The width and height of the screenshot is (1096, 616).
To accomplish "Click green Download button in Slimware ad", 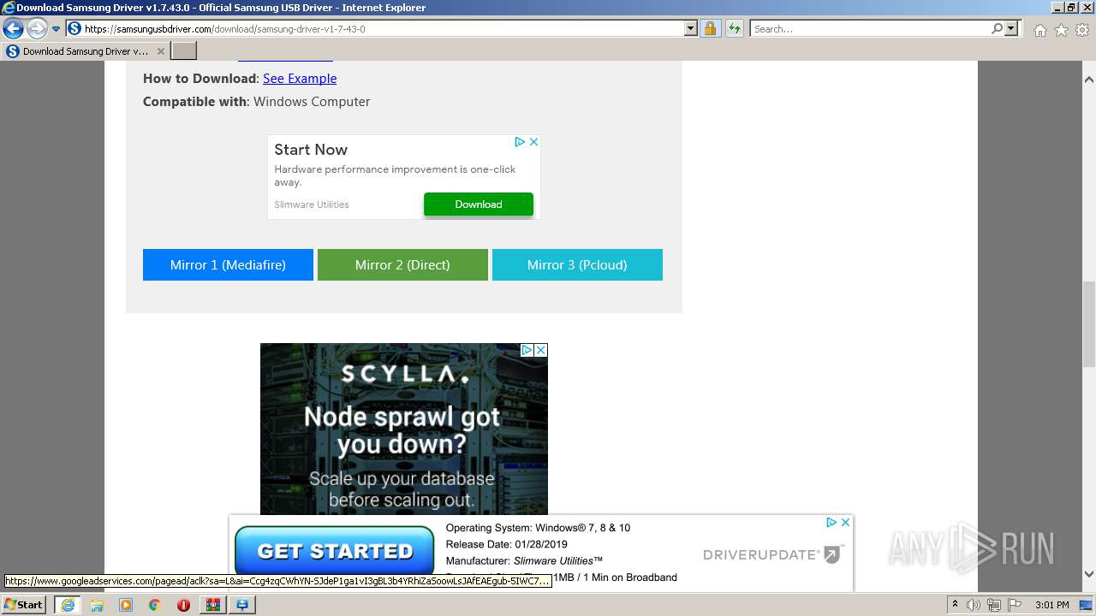I will click(x=479, y=204).
